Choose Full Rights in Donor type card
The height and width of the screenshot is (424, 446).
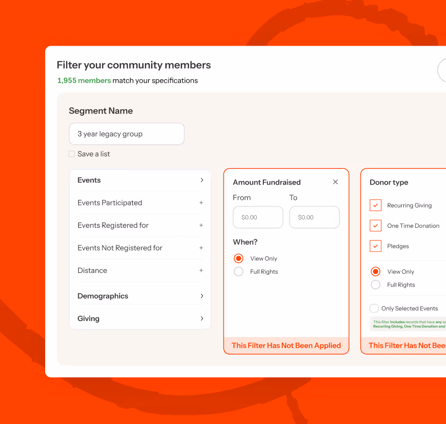(x=376, y=285)
